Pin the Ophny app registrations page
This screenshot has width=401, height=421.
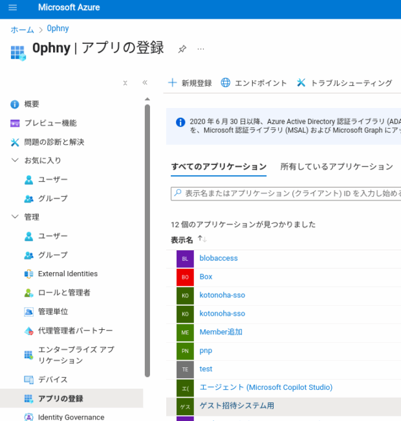click(182, 49)
